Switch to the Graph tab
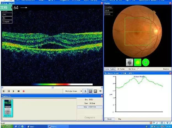Viewport: 172px width, 128px height. 109,119
